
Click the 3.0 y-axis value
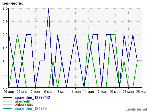point(5,9)
